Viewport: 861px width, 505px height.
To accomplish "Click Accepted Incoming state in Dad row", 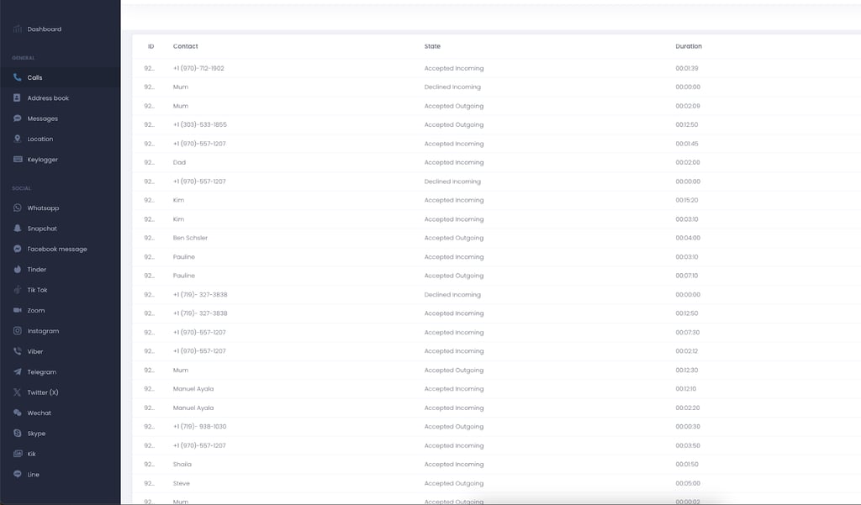I will 454,162.
